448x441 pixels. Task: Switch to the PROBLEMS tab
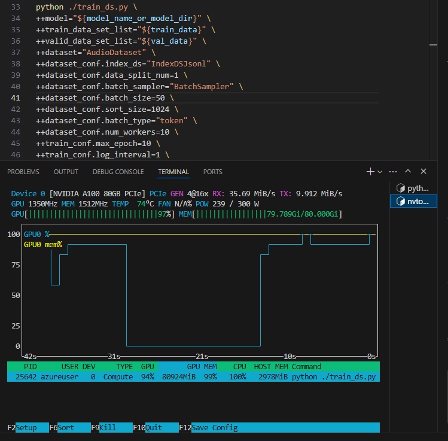click(x=23, y=172)
